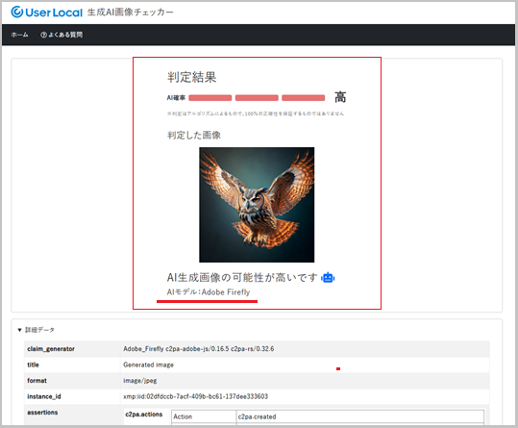518x428 pixels.
Task: Click the middle AI確率 bar segment
Action: [x=257, y=98]
